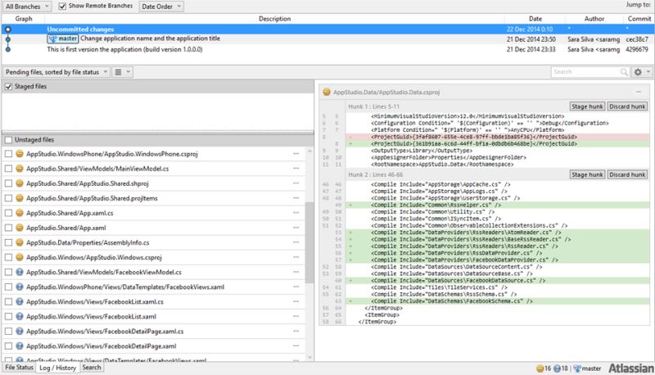Click the ellipsis icon next to AppStudio.Shared.shproj
Viewport: 655px width, 375px height.
pos(296,183)
